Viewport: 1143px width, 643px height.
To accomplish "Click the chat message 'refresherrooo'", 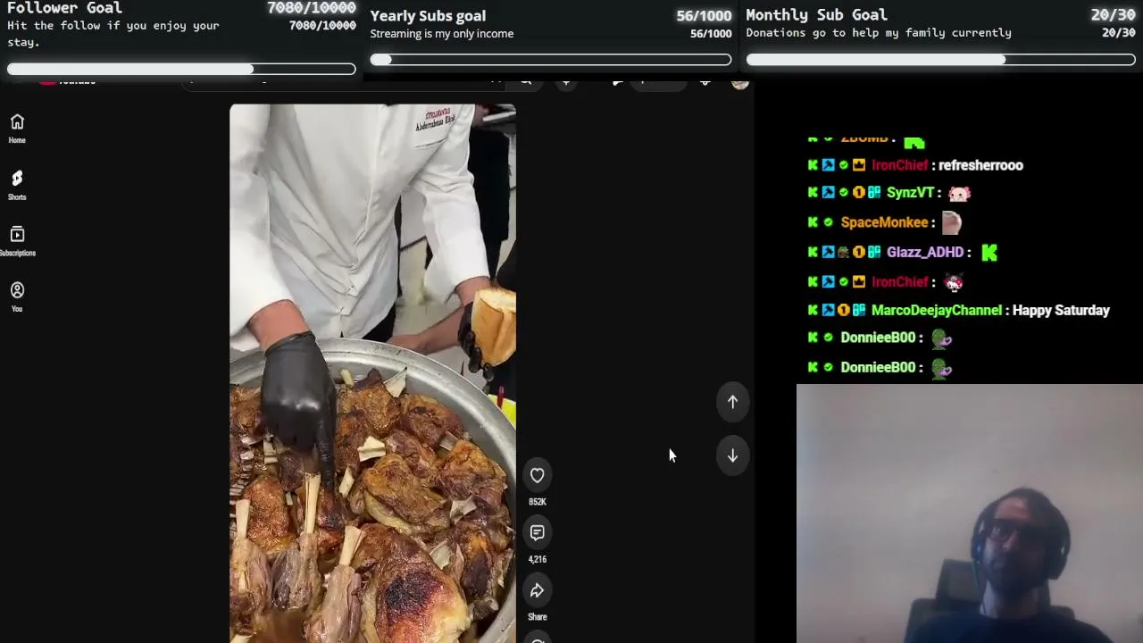I will (980, 165).
